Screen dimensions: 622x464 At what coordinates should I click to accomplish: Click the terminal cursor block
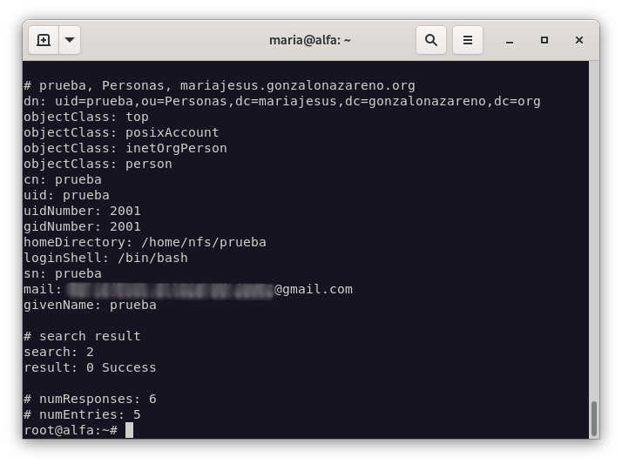129,430
